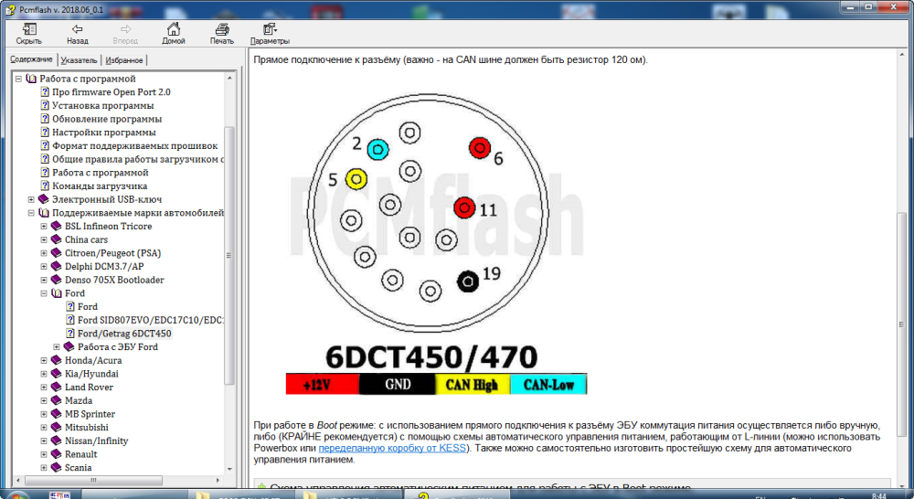This screenshot has width=914, height=499.
Task: Collapse the Поддерживаемые марки автомобилей node
Action: click(31, 213)
